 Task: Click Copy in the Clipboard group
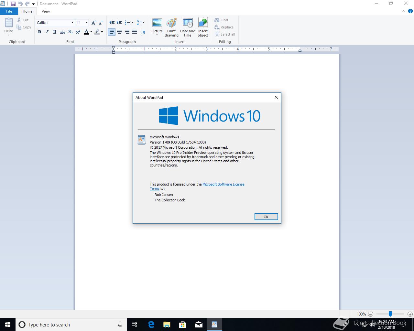24,27
